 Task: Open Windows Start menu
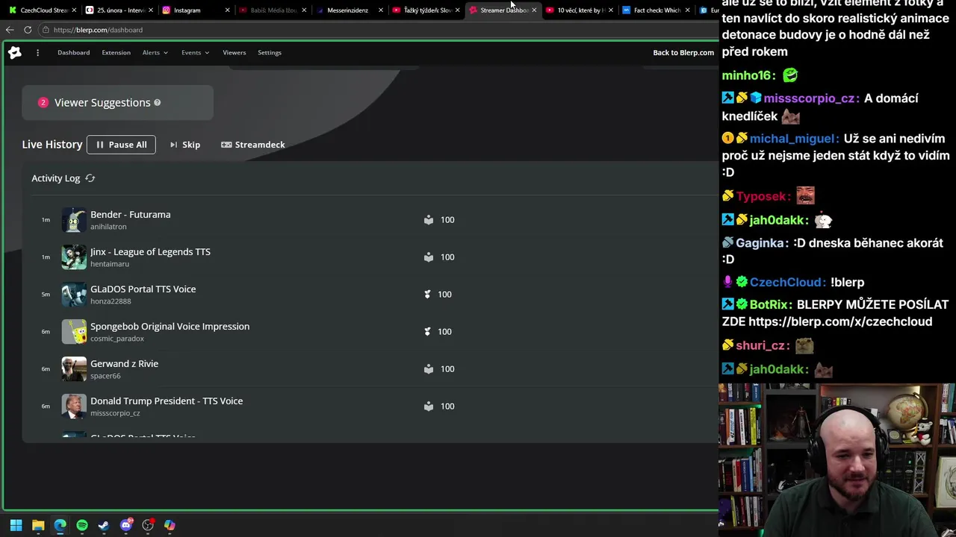(16, 525)
